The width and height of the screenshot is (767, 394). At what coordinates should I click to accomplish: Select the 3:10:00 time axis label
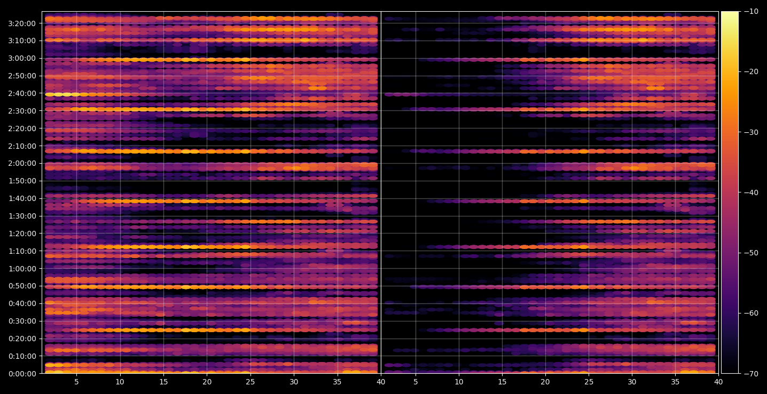point(23,41)
